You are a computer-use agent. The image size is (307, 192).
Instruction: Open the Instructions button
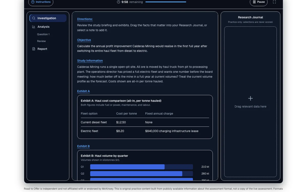click(41, 2)
